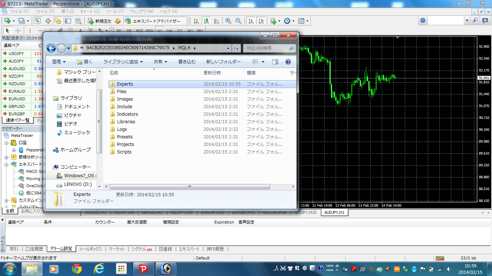This screenshot has height=276, width=492.
Task: Click the settings gear icon at top right
Action: (x=423, y=20)
